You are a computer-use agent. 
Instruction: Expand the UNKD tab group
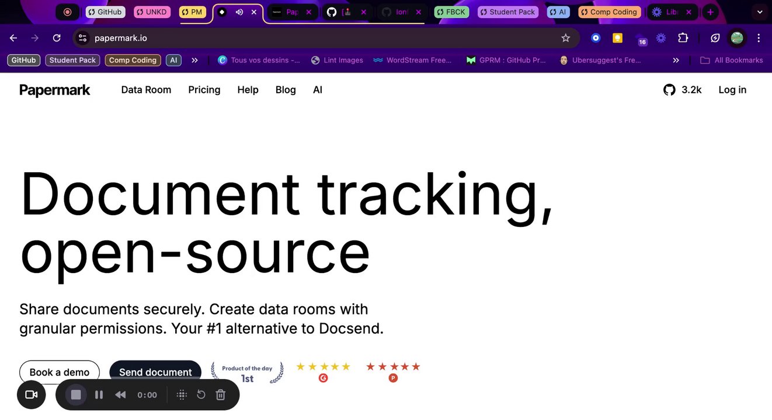[152, 12]
